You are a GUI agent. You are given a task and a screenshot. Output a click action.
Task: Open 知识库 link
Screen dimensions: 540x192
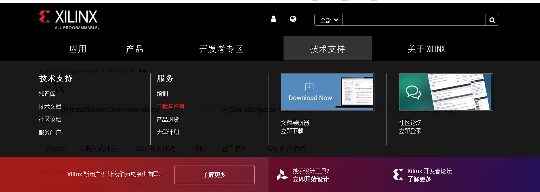[47, 94]
